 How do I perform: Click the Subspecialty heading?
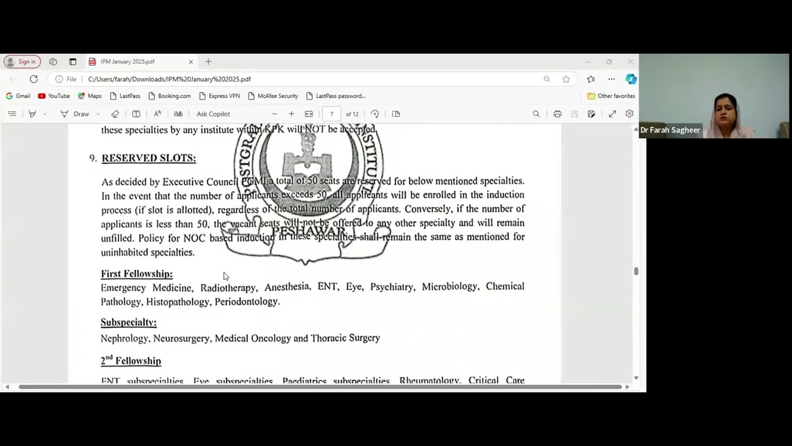tap(129, 322)
